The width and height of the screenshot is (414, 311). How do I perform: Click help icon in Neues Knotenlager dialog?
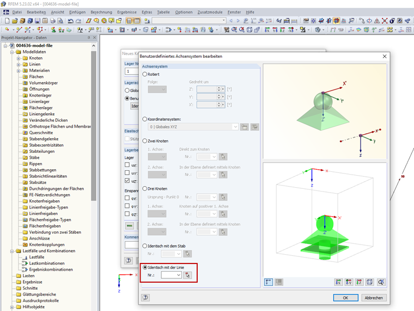tap(129, 260)
